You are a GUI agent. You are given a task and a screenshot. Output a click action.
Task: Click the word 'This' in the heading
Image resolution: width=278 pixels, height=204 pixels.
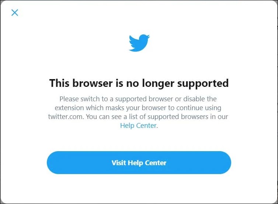point(59,83)
